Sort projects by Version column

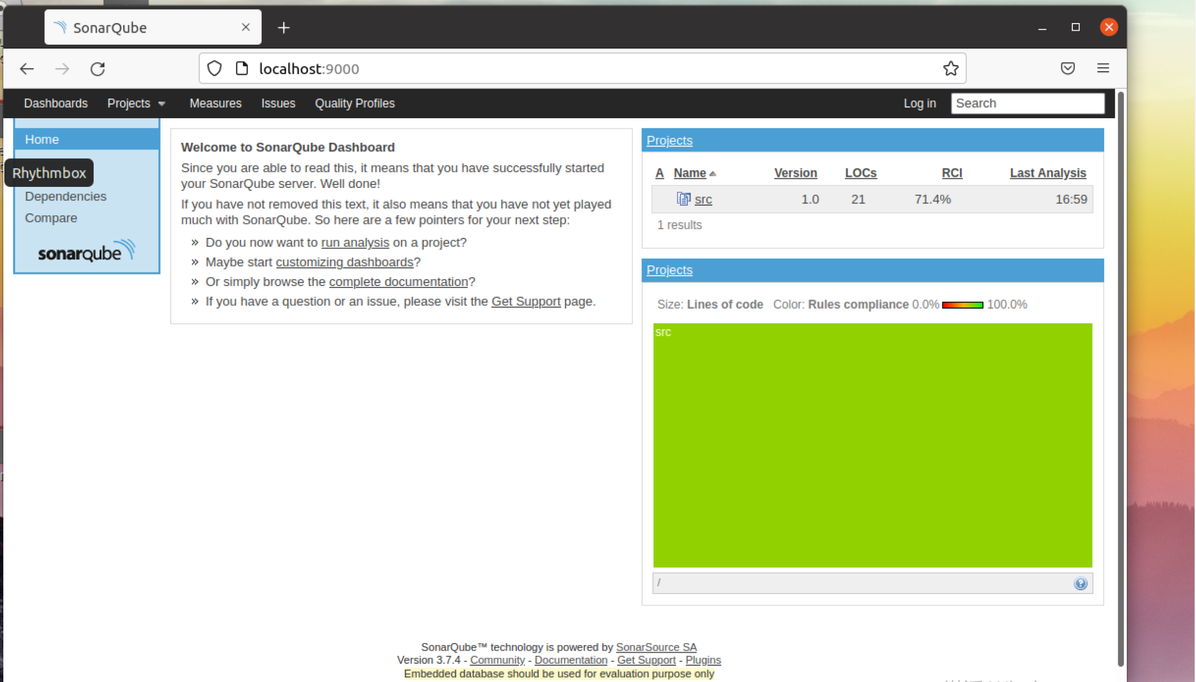(795, 173)
